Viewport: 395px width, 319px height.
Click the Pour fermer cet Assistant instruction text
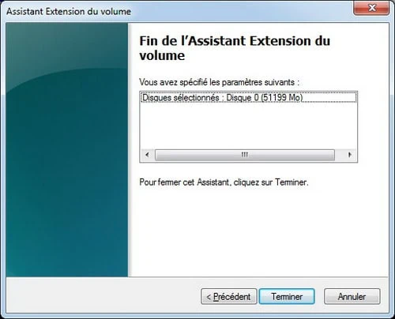tap(224, 182)
